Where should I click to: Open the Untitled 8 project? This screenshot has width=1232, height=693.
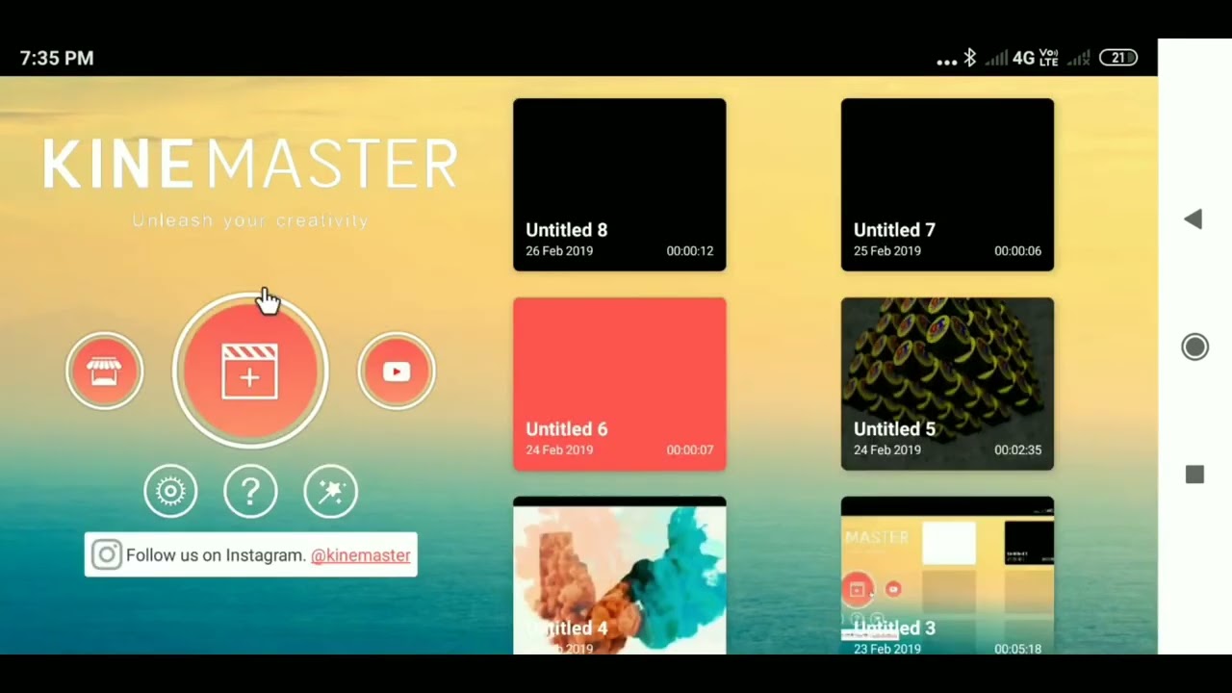coord(620,185)
